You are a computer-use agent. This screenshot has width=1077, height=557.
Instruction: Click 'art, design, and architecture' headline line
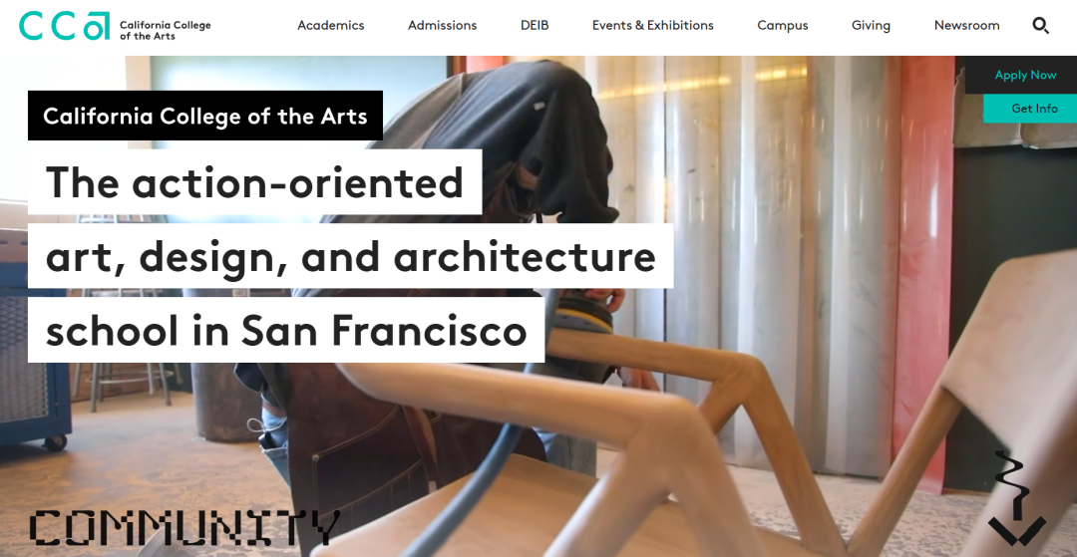coord(350,256)
